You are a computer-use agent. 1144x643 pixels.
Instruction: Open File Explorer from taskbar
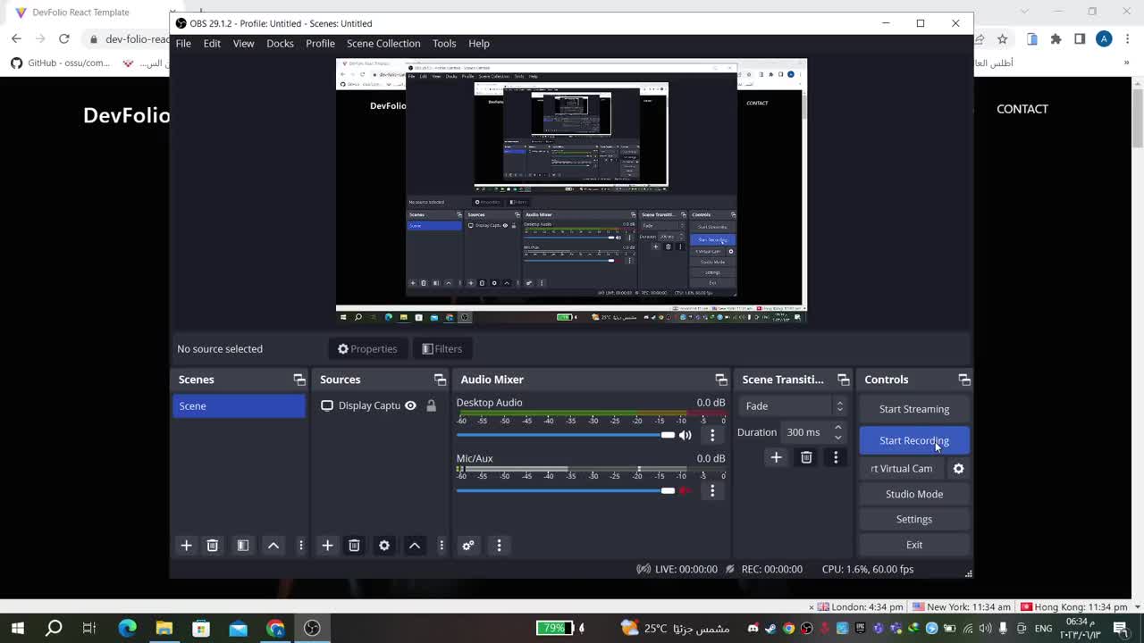point(164,628)
